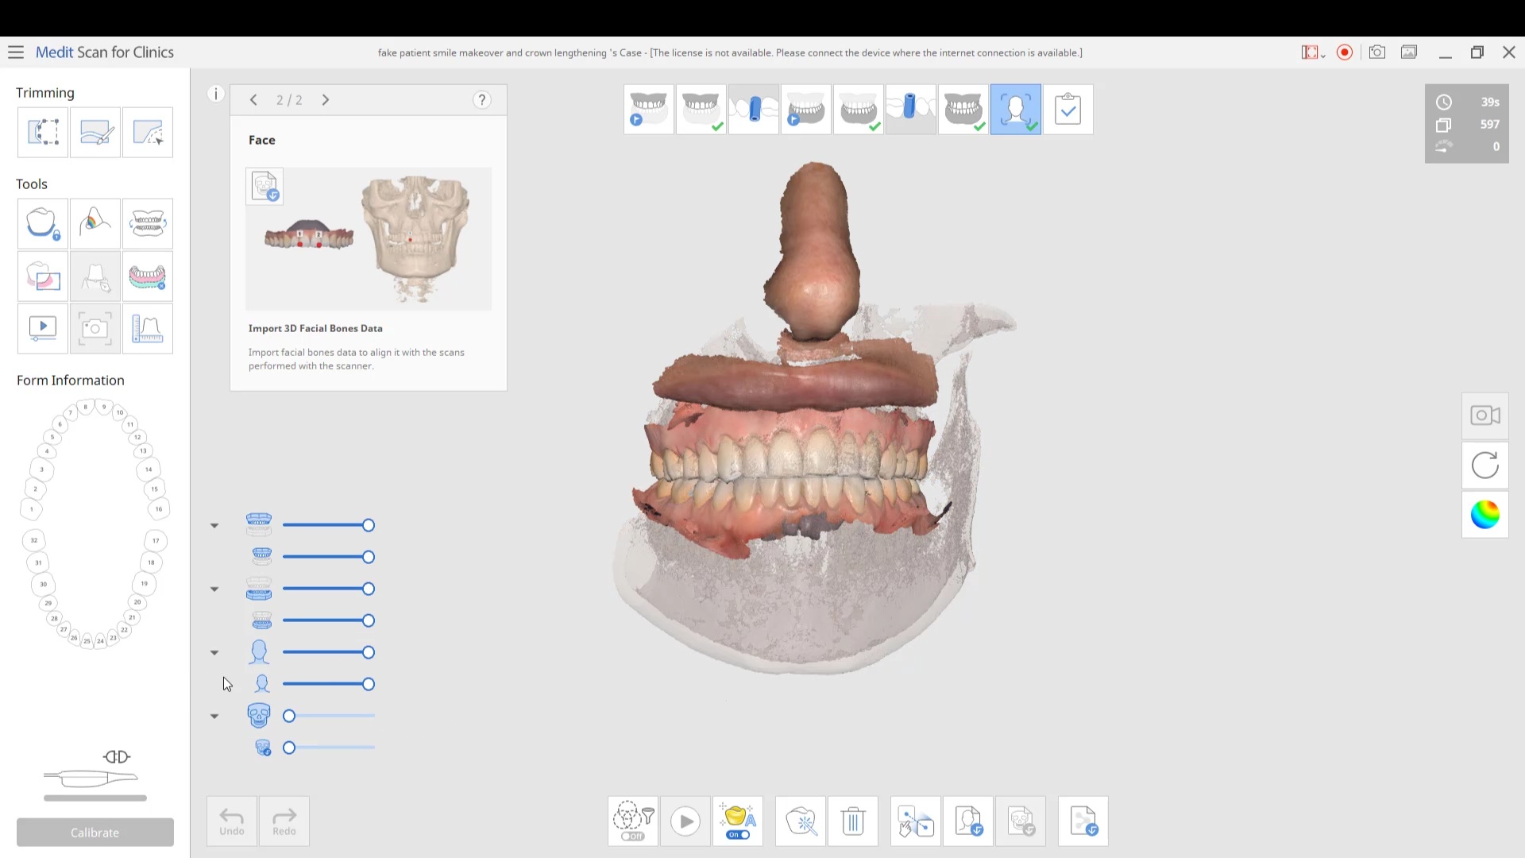
Task: Open the multi-camera view icon
Action: point(1484,415)
